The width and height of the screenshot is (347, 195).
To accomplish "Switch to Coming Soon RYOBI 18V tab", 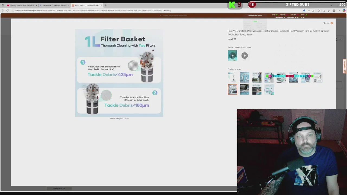I will coord(22,5).
